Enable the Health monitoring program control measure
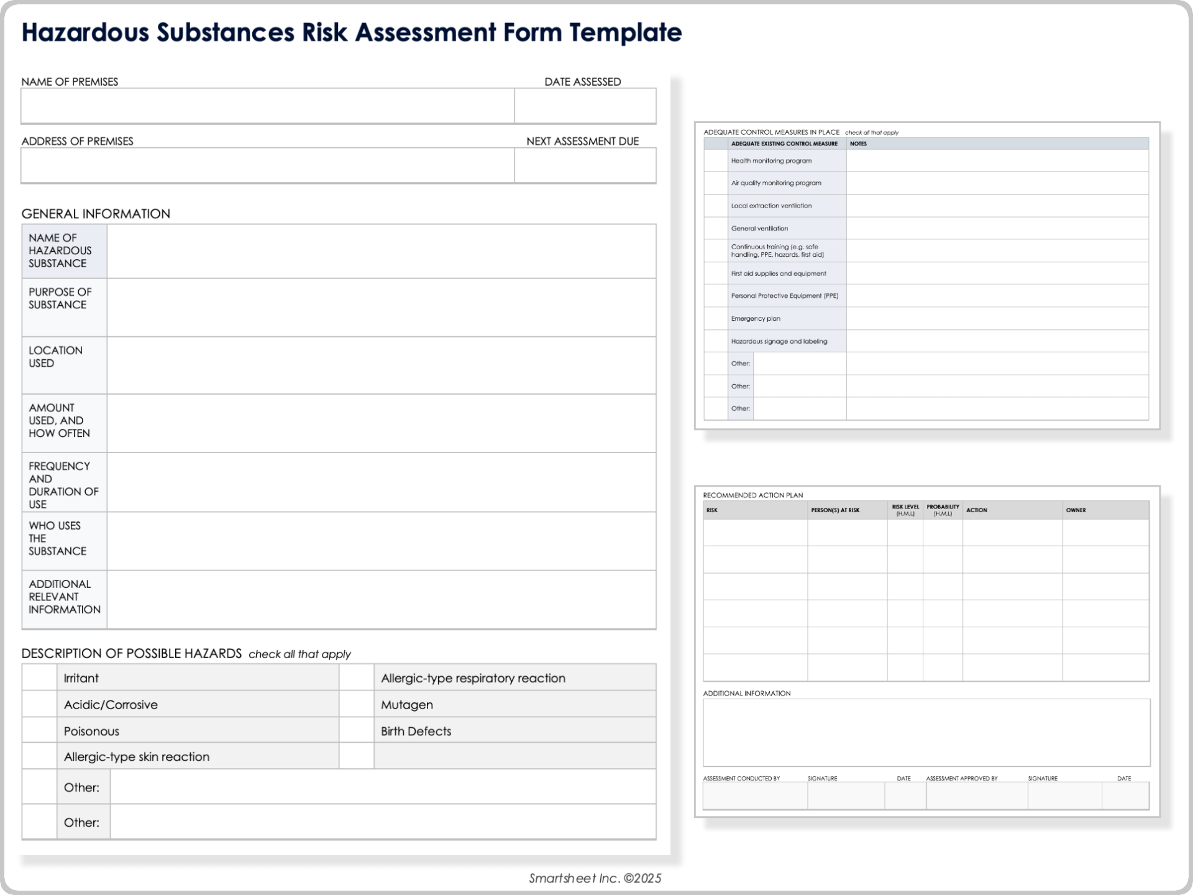 [715, 160]
